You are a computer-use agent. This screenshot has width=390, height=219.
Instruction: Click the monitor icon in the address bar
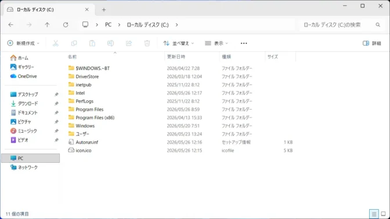pos(85,24)
